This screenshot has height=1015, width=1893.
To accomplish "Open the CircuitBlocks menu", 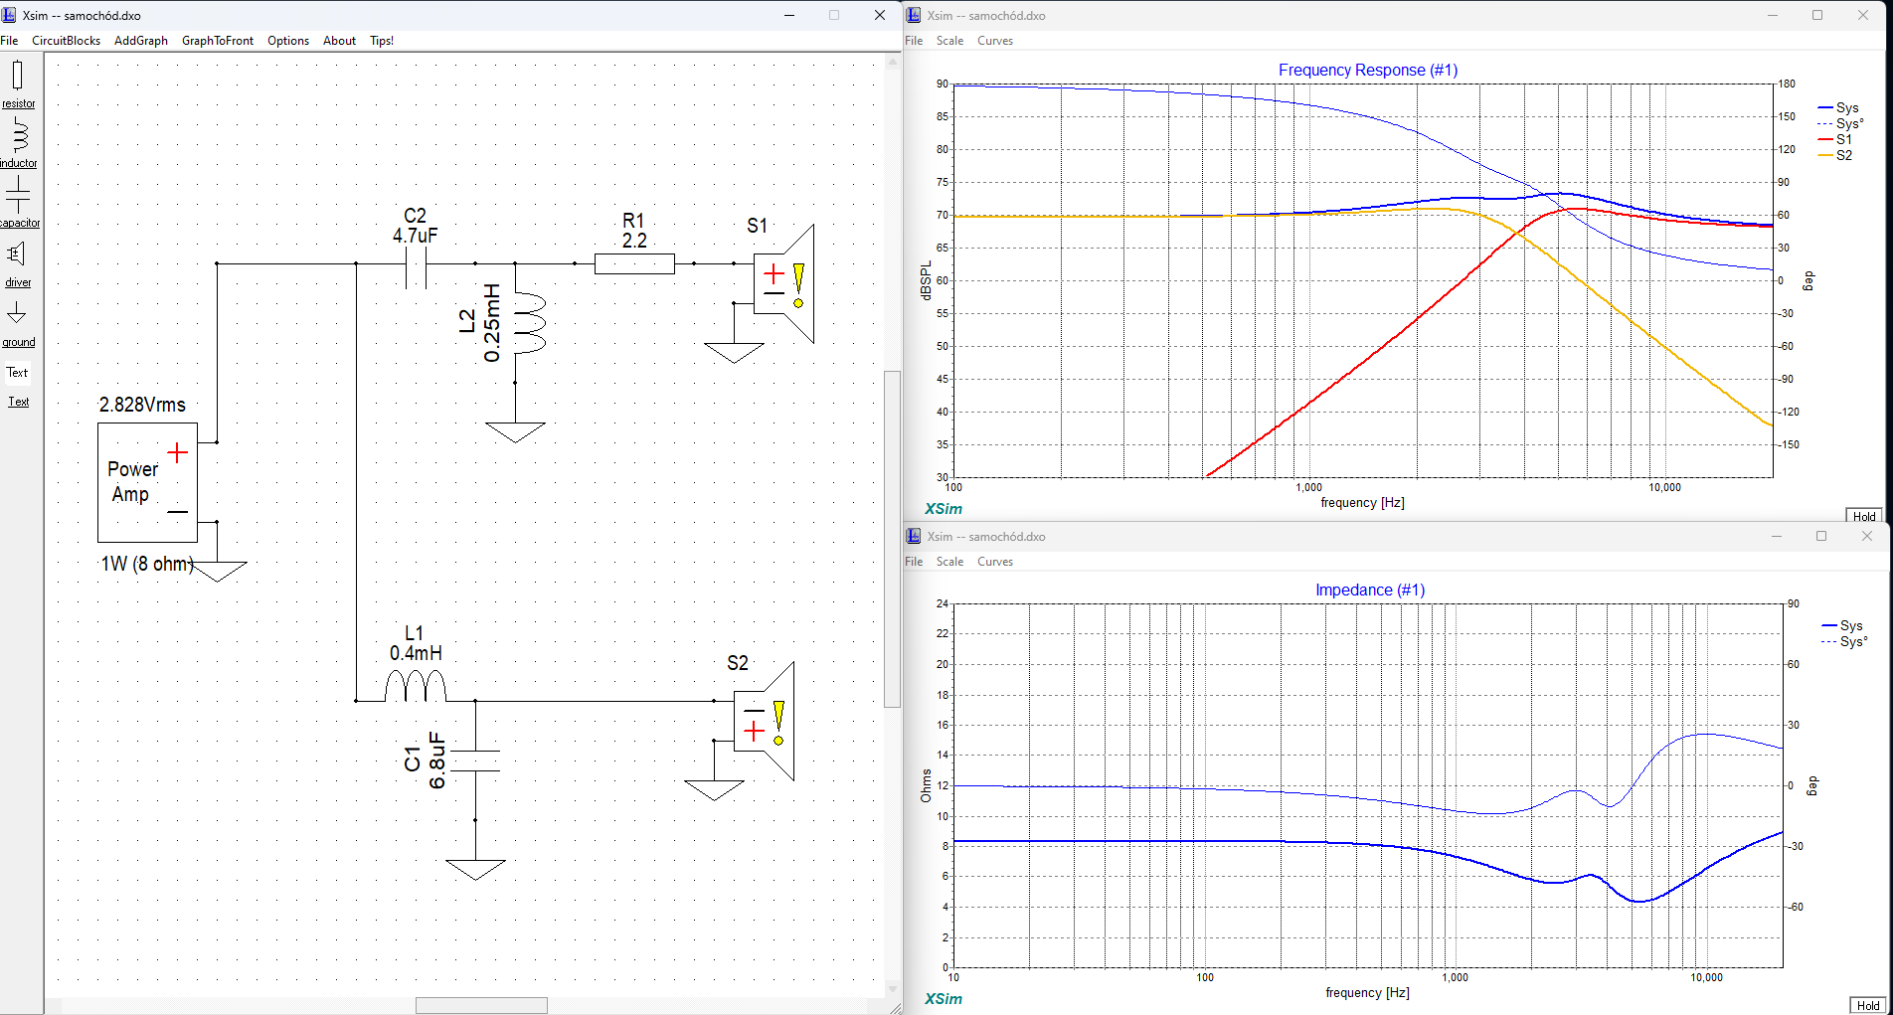I will (x=66, y=41).
